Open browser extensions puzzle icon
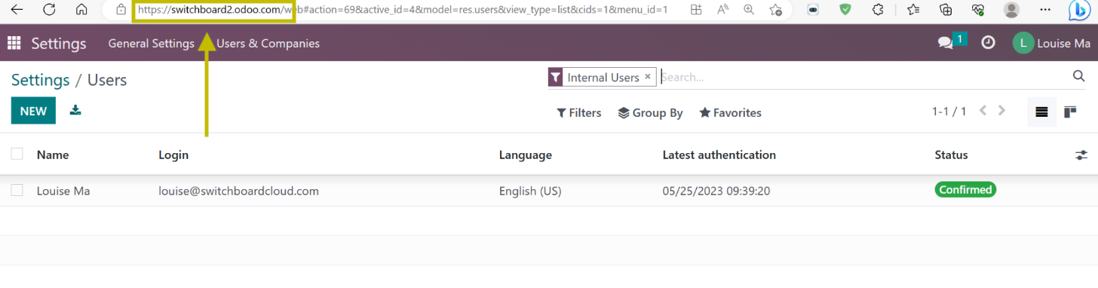 click(878, 10)
